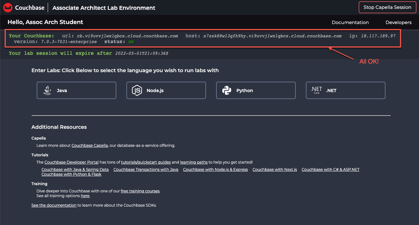Screen dimensions: 419x225
Task: Select the ip address 18.117.189.97
Action: [378, 36]
